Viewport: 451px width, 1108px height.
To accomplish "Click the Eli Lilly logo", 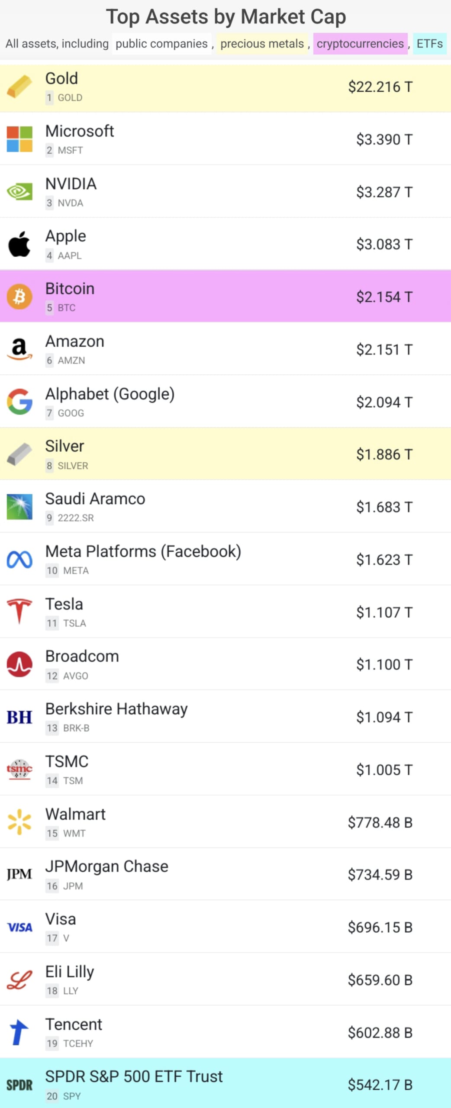I will click(19, 980).
